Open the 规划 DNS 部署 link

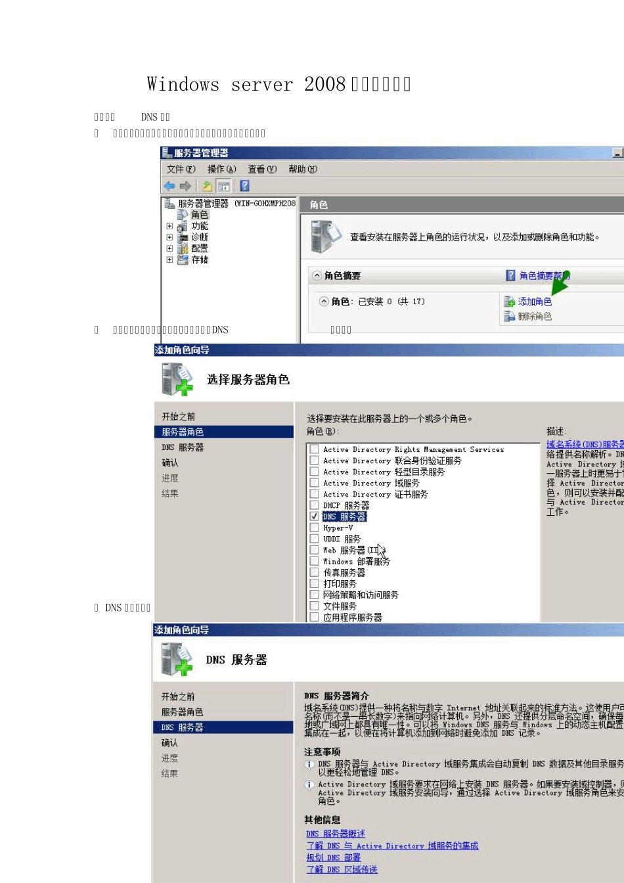334,857
